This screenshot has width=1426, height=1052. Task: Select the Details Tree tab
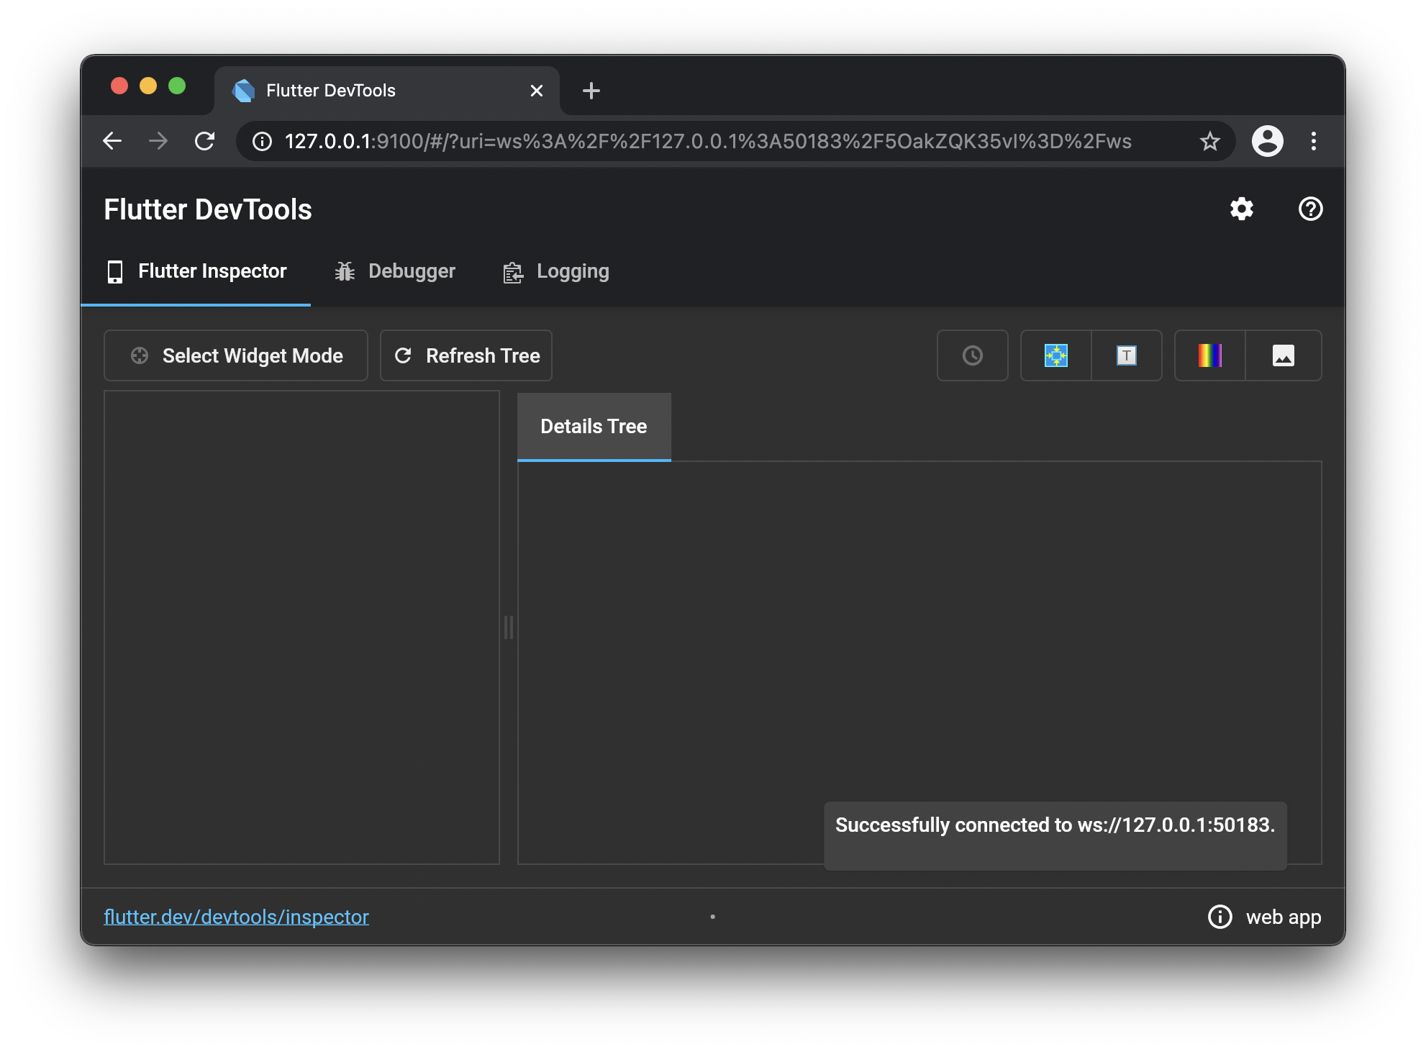594,427
